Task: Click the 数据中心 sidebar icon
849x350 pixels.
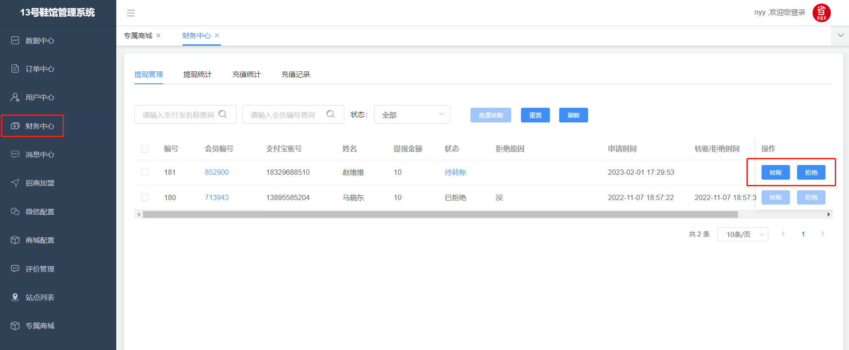Action: click(x=15, y=40)
